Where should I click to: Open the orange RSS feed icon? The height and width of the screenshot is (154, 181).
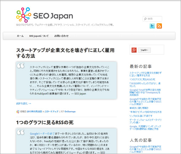click(x=159, y=26)
